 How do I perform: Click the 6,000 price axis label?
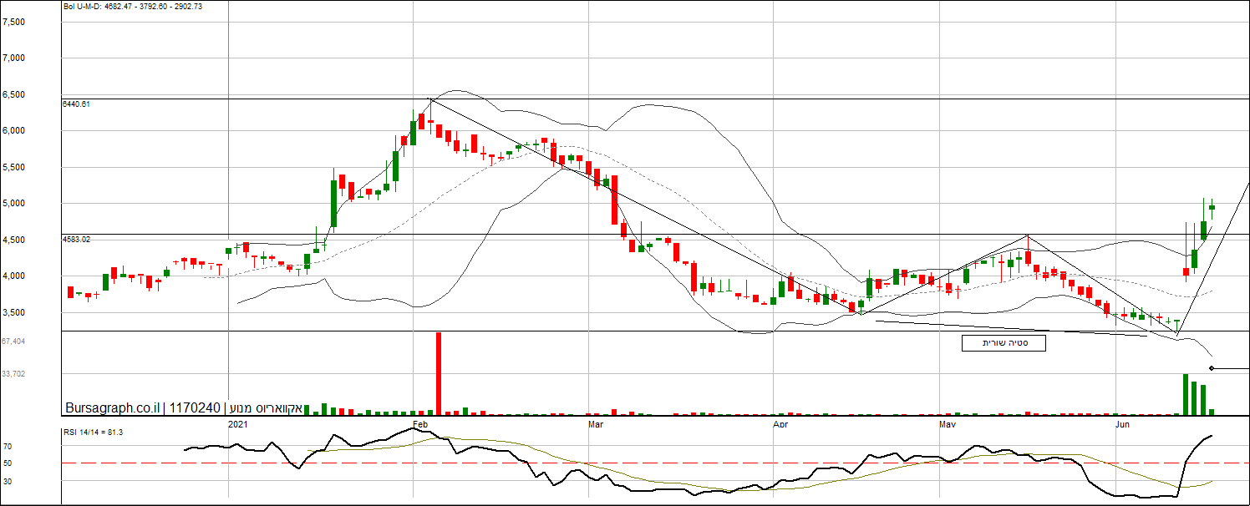point(13,131)
